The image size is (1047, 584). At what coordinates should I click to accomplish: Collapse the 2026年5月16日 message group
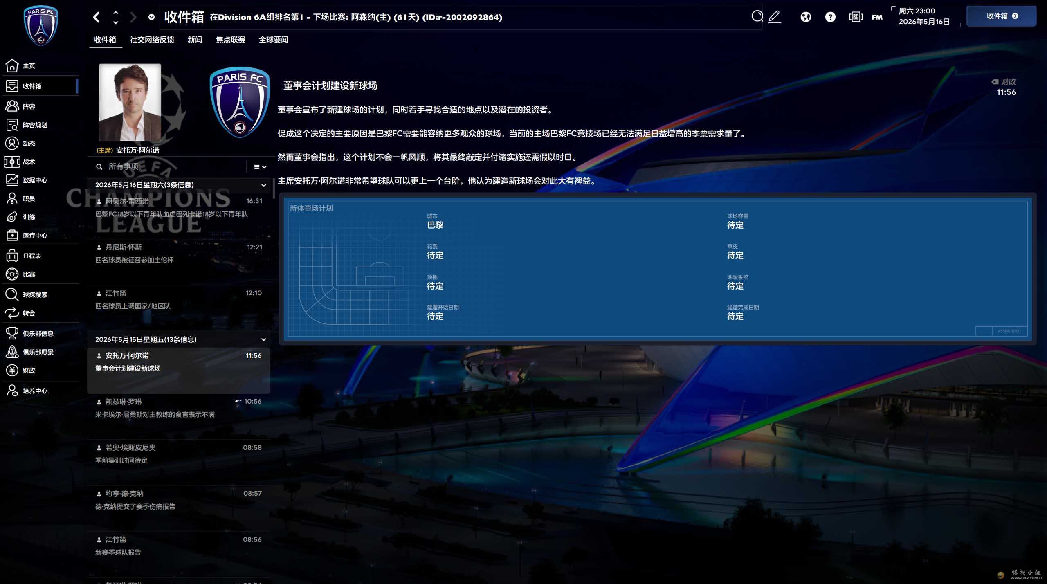263,185
